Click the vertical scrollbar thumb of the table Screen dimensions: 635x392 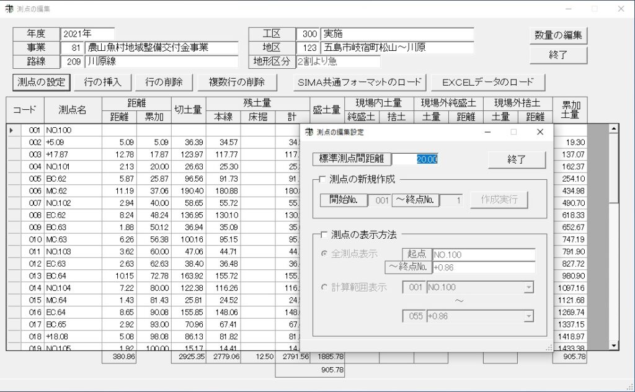(613, 168)
